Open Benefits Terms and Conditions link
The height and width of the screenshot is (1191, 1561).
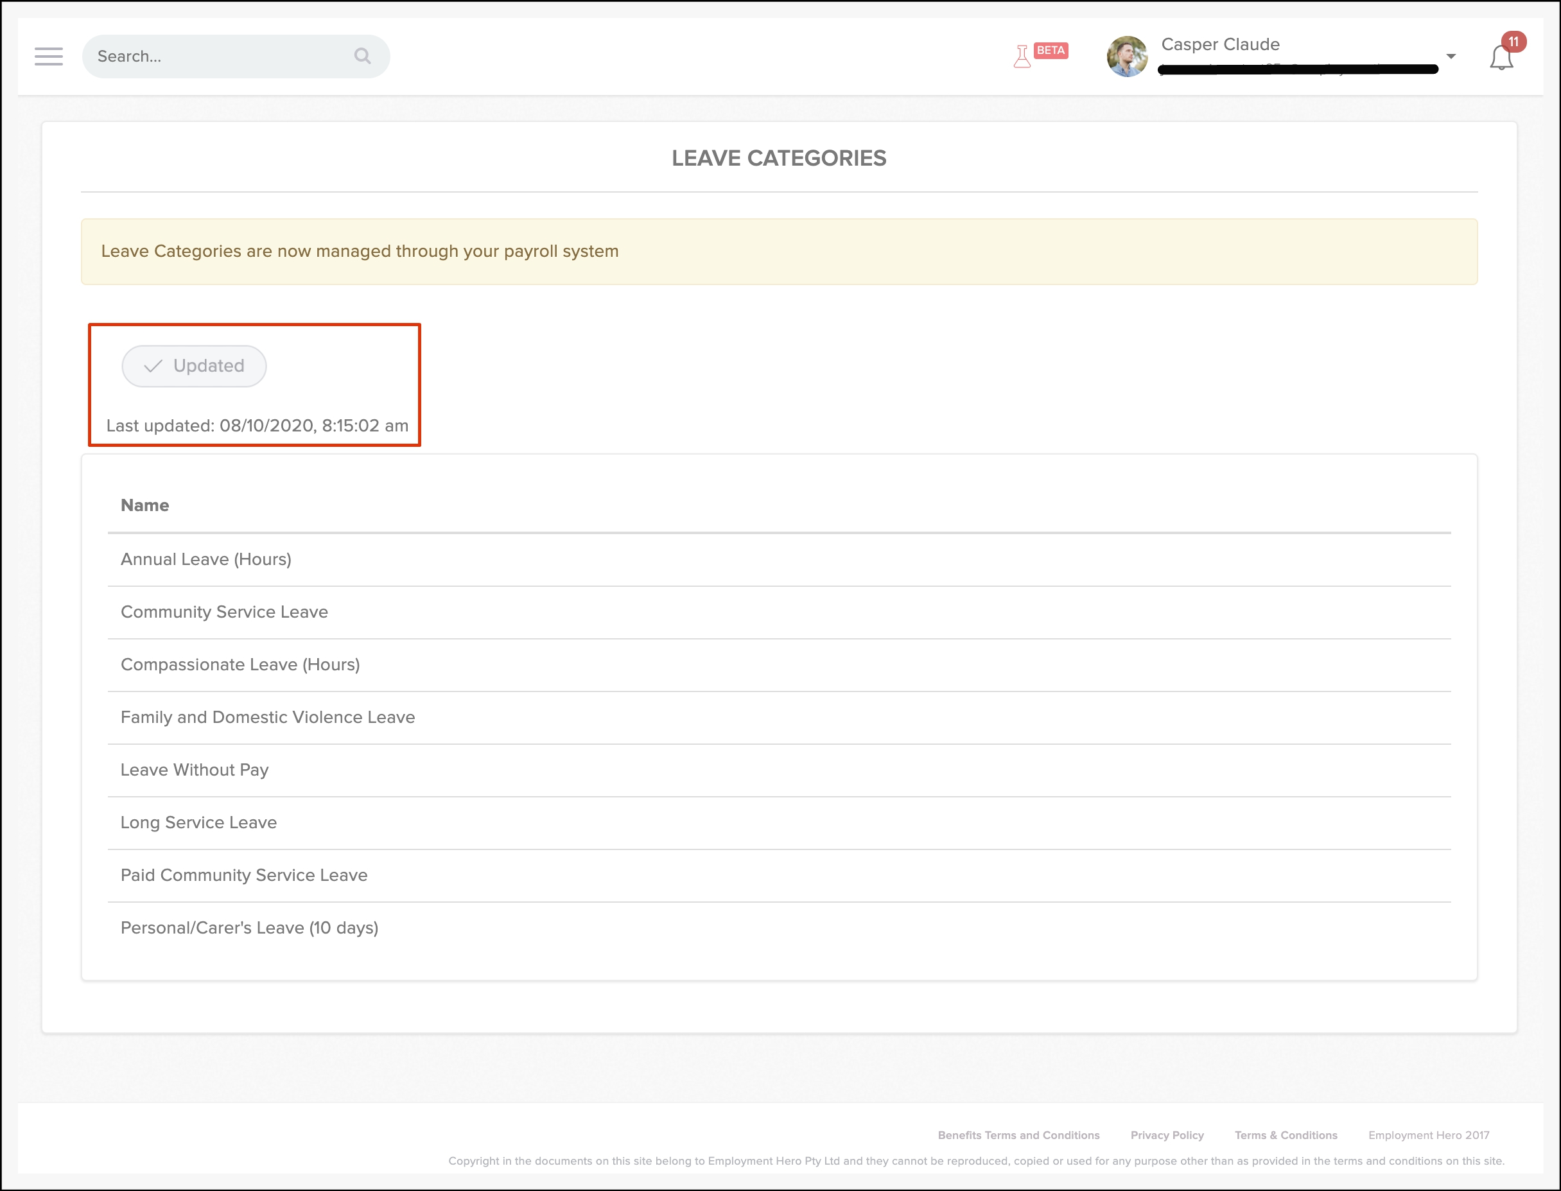(1018, 1135)
